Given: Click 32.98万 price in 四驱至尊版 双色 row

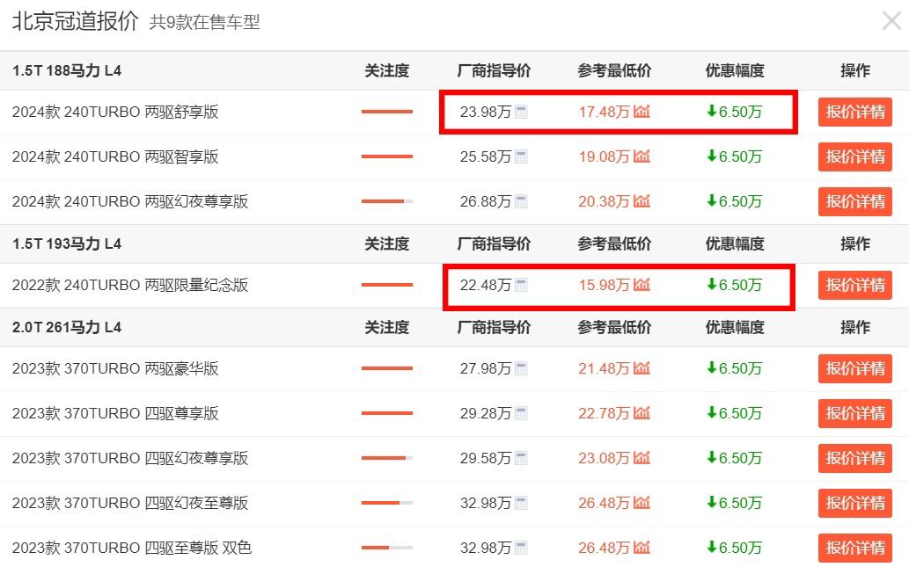Looking at the screenshot, I should 486,548.
